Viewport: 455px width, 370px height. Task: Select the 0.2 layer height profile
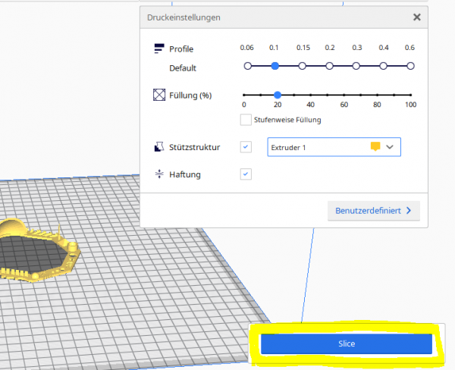pyautogui.click(x=329, y=66)
